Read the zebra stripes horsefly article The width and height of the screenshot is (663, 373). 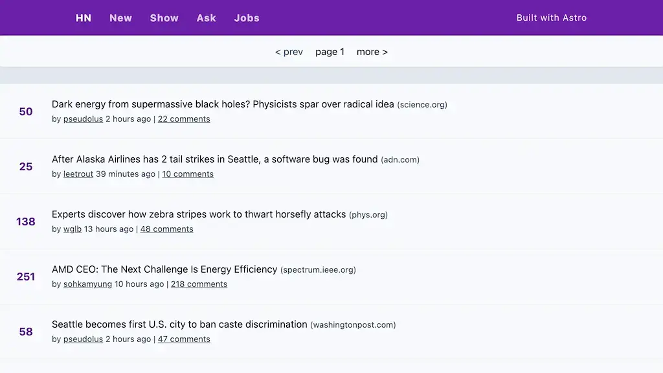tap(199, 214)
